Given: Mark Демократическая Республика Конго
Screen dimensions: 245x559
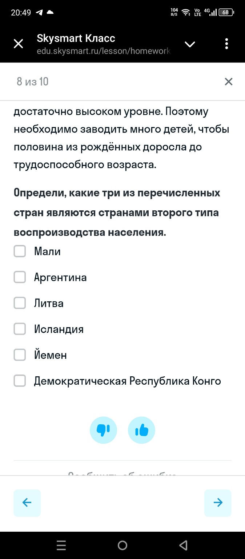Looking at the screenshot, I should point(19,381).
